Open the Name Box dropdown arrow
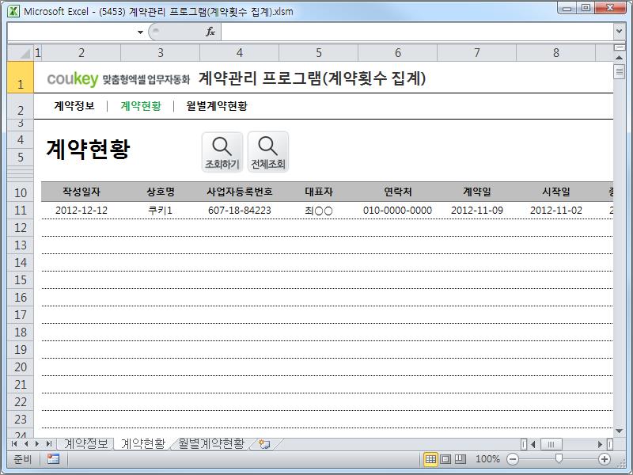 [x=140, y=32]
